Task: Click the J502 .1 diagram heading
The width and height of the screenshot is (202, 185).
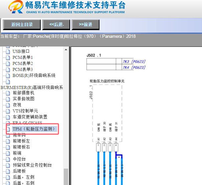Action: click(94, 56)
